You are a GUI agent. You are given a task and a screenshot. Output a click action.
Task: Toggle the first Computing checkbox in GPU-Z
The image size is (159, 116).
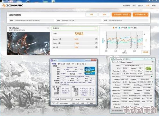pos(122,107)
